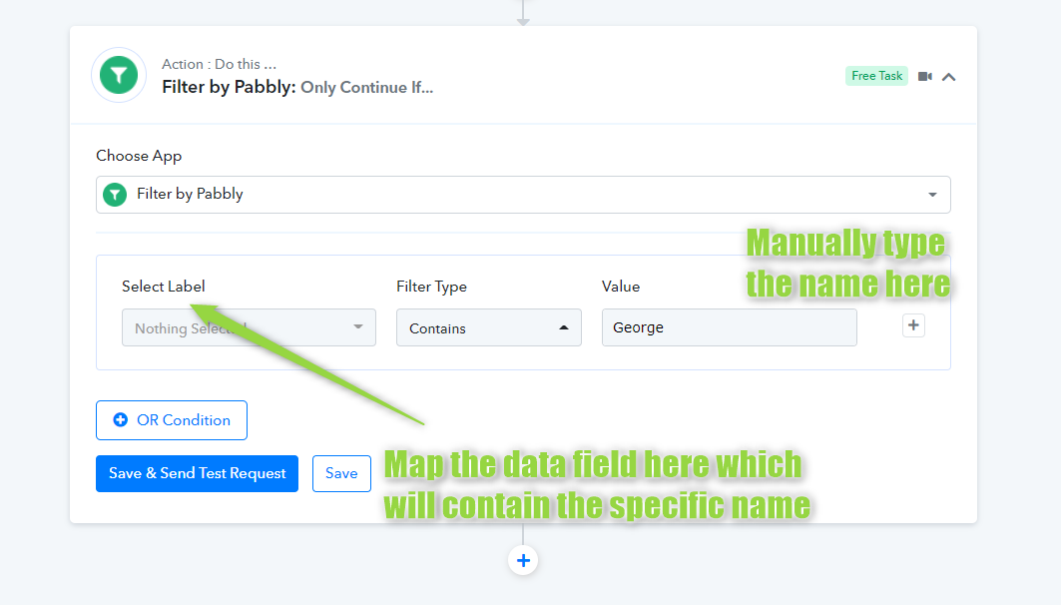Viewport: 1061px width, 605px height.
Task: Click the small funnel icon in Choose App field
Action: [x=115, y=195]
